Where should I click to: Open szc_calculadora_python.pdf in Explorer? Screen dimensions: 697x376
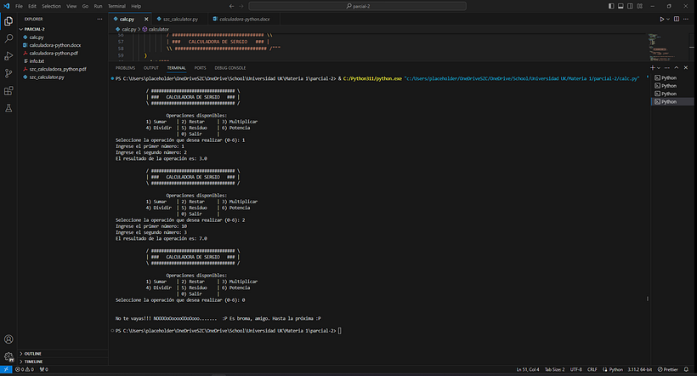click(63, 70)
